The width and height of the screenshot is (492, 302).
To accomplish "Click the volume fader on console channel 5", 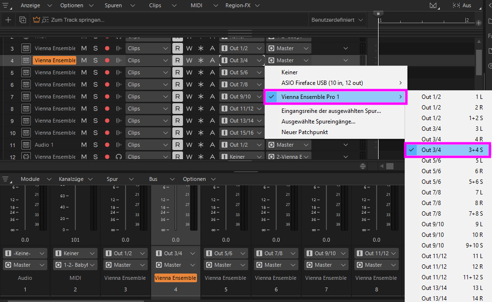I will 226,207.
